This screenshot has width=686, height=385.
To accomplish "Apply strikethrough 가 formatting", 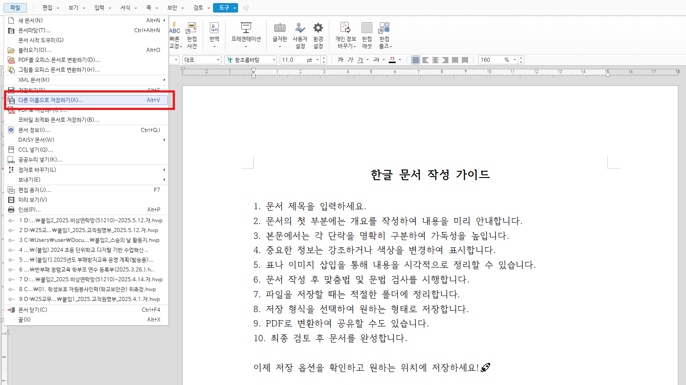I will click(x=376, y=60).
